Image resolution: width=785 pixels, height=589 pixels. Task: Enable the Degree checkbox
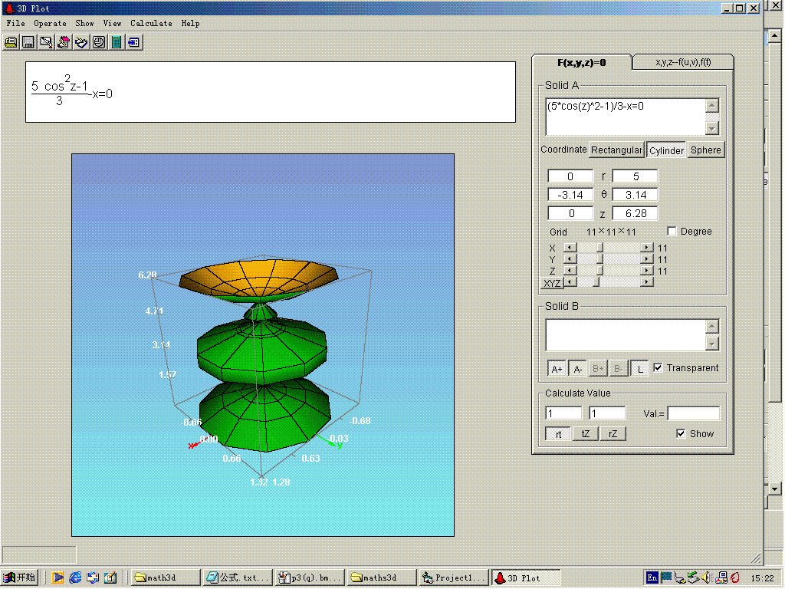[x=672, y=232]
